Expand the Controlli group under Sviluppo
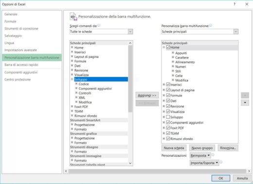This screenshot has width=253, height=184. [76, 93]
